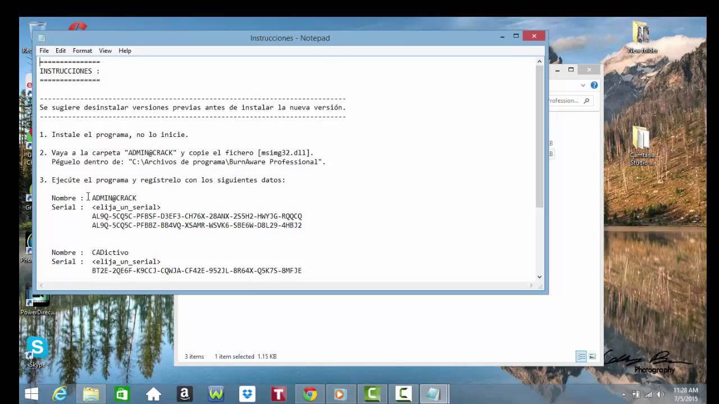Click the Help question mark in Explorer window
Viewport: 719px width, 404px height.
pyautogui.click(x=594, y=85)
